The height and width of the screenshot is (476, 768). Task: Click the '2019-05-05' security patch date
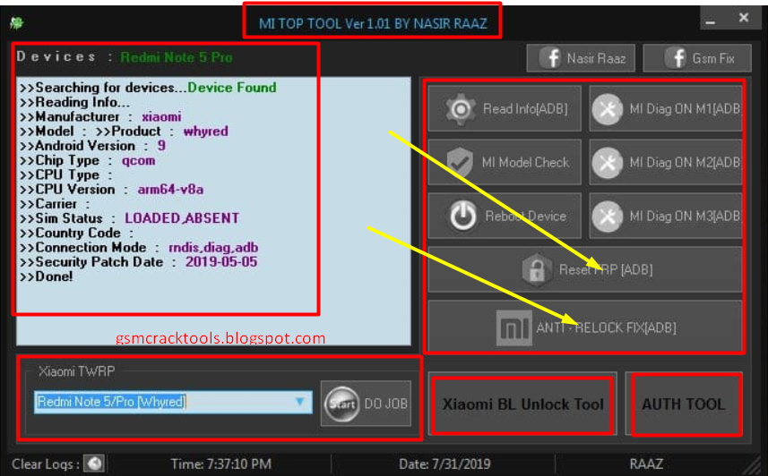221,262
